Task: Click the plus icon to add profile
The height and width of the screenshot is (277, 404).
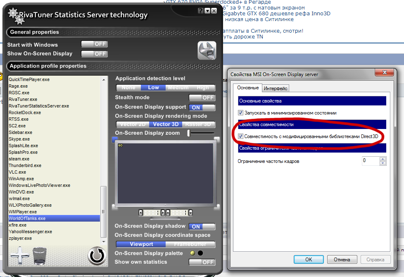Action: (19, 256)
